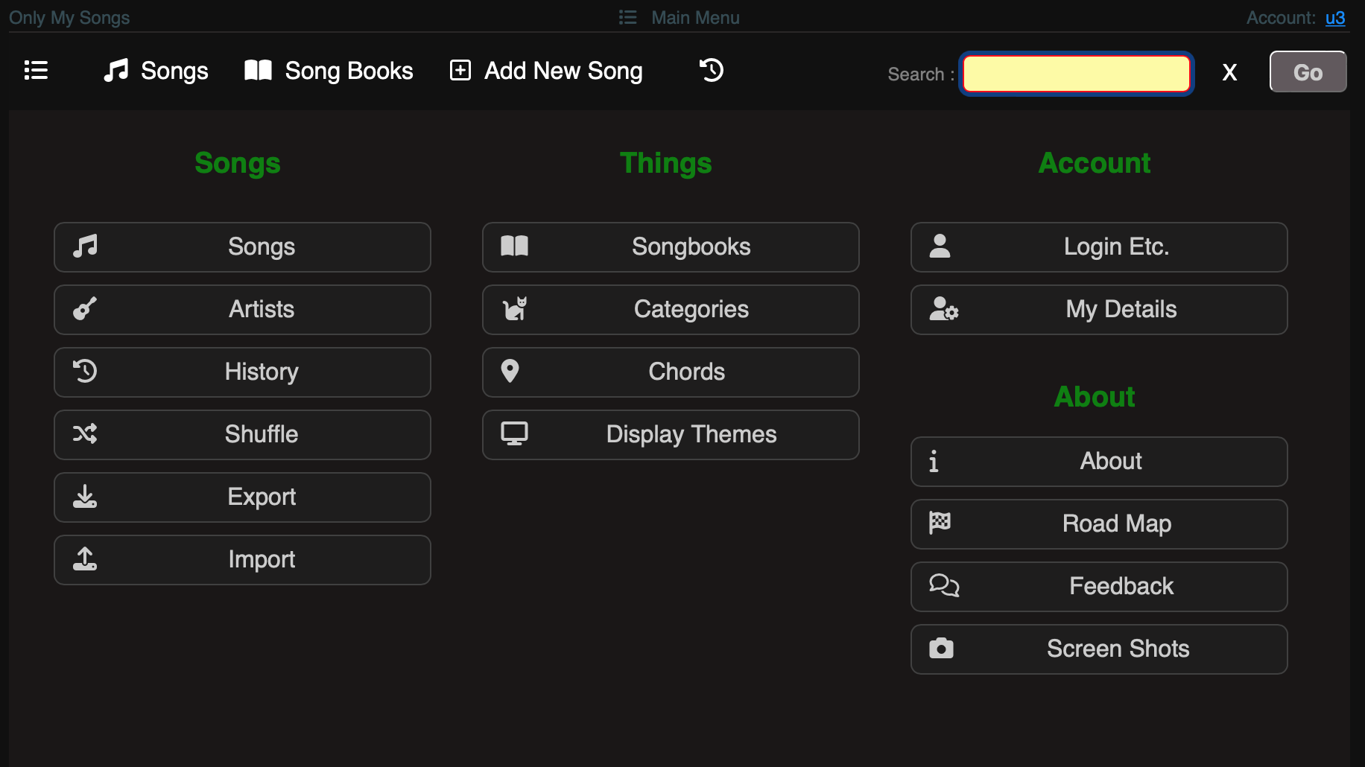Click the Display Themes monitor icon
Viewport: 1365px width, 767px height.
[514, 434]
